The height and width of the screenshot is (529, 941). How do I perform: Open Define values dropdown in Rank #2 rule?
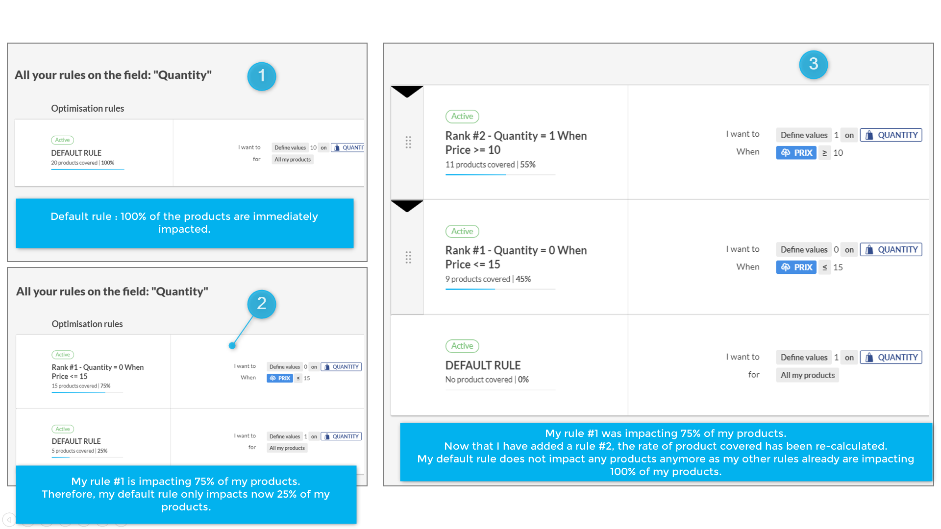click(x=804, y=135)
